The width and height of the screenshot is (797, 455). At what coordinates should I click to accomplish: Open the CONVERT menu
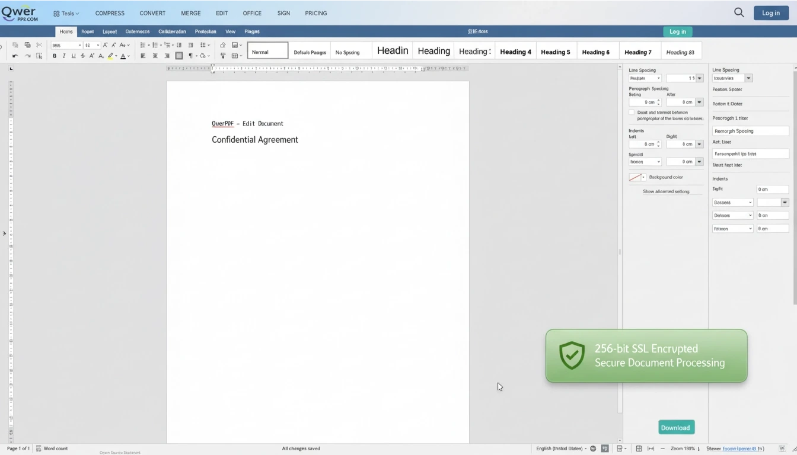tap(152, 13)
